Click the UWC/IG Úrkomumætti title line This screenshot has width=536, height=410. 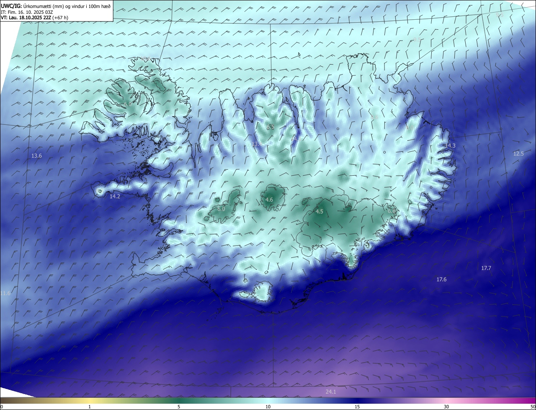click(x=56, y=6)
